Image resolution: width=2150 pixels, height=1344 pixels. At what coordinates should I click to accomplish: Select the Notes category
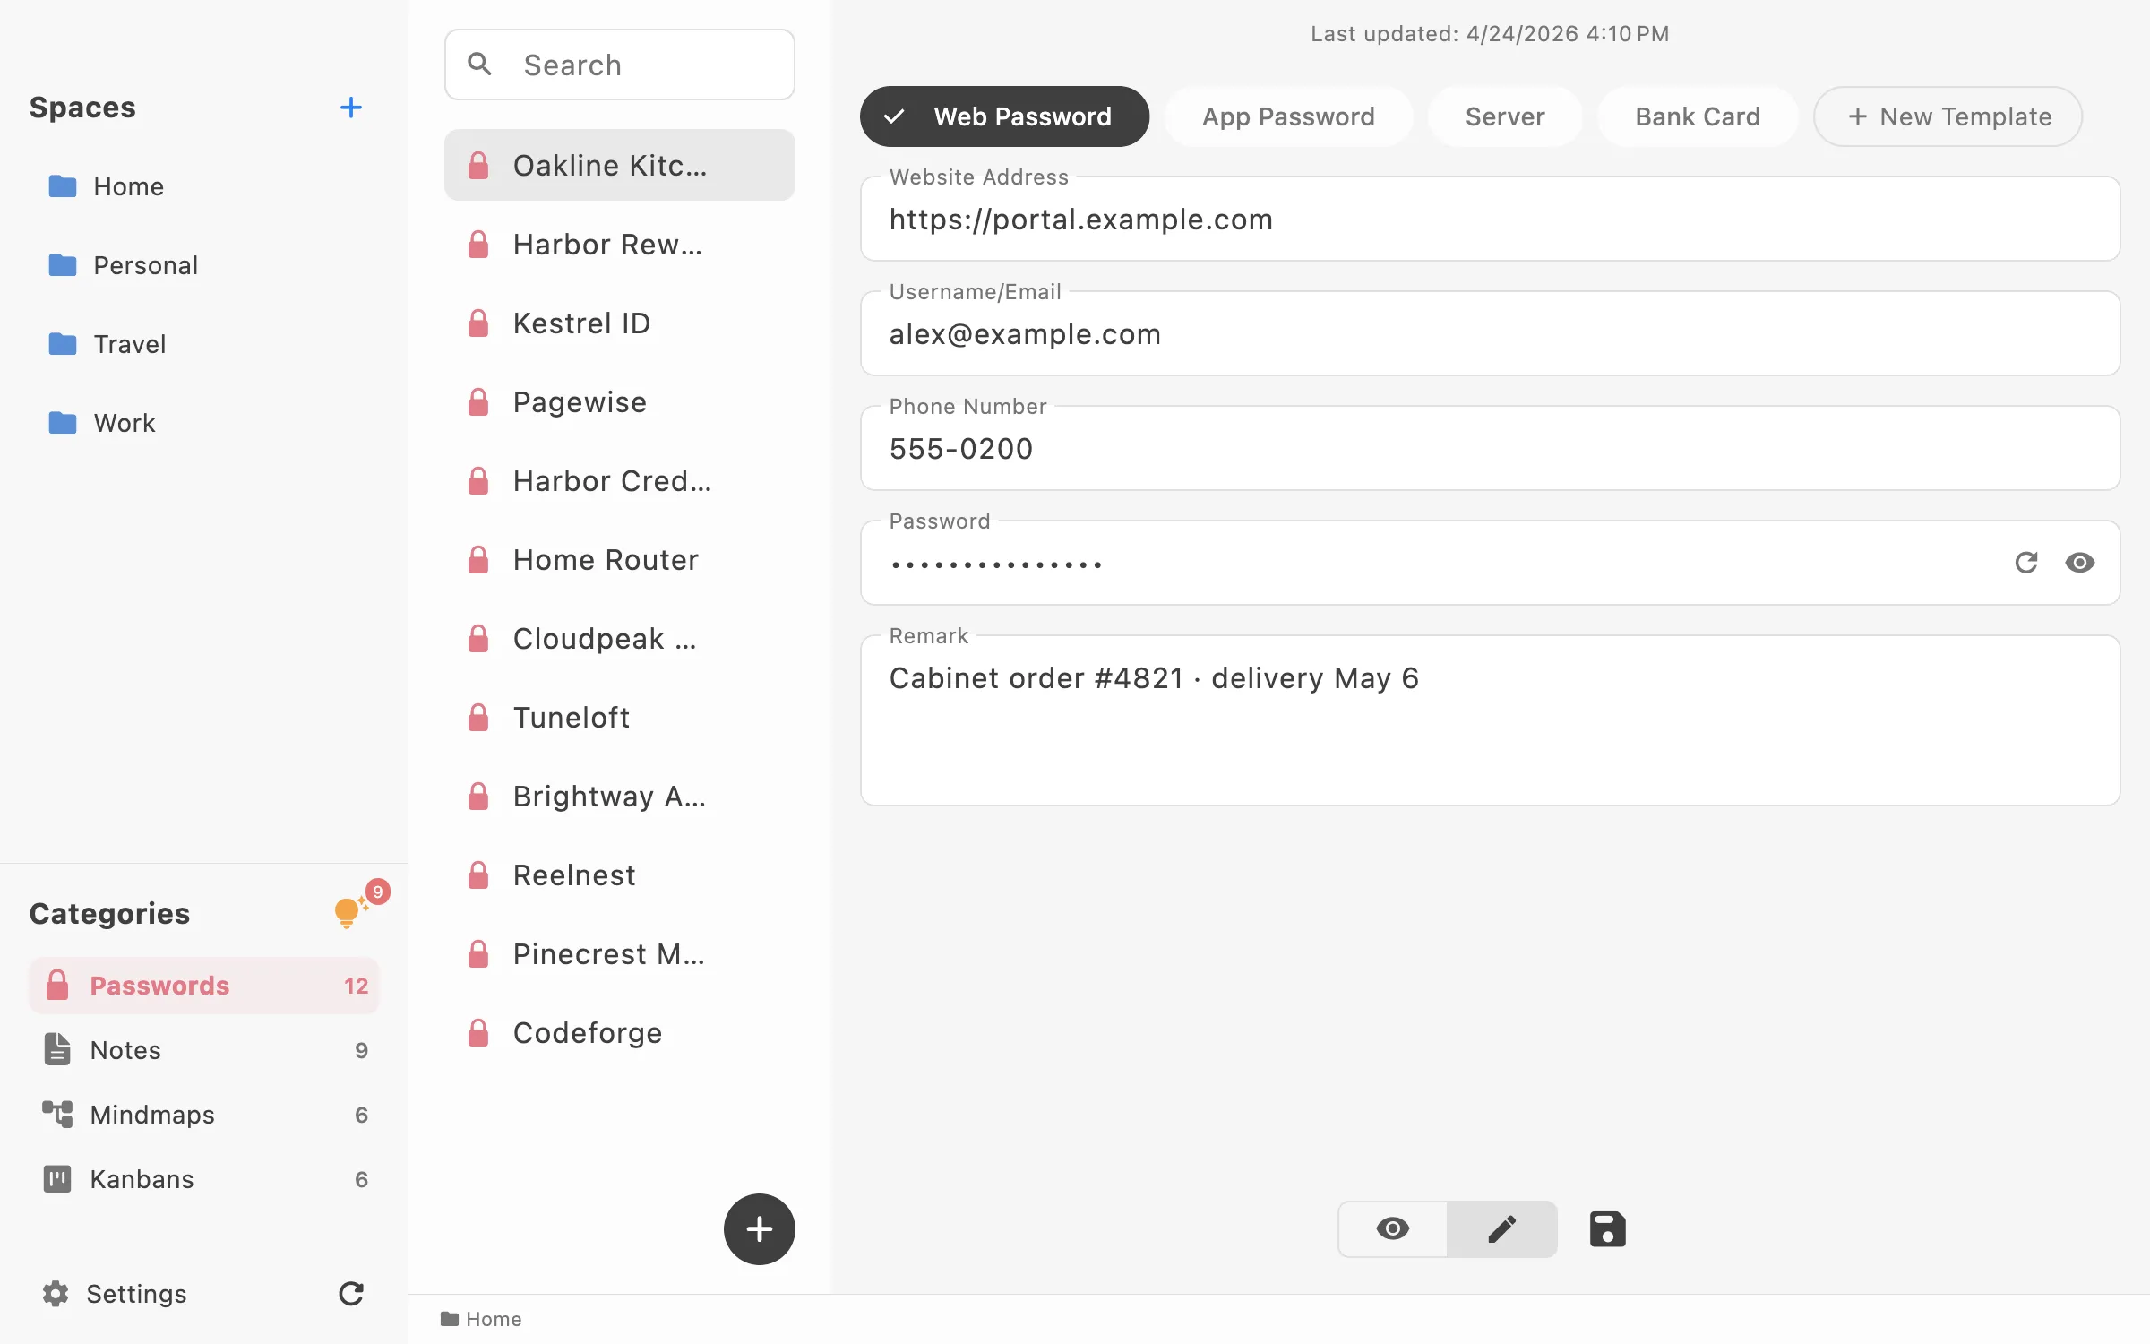point(204,1050)
